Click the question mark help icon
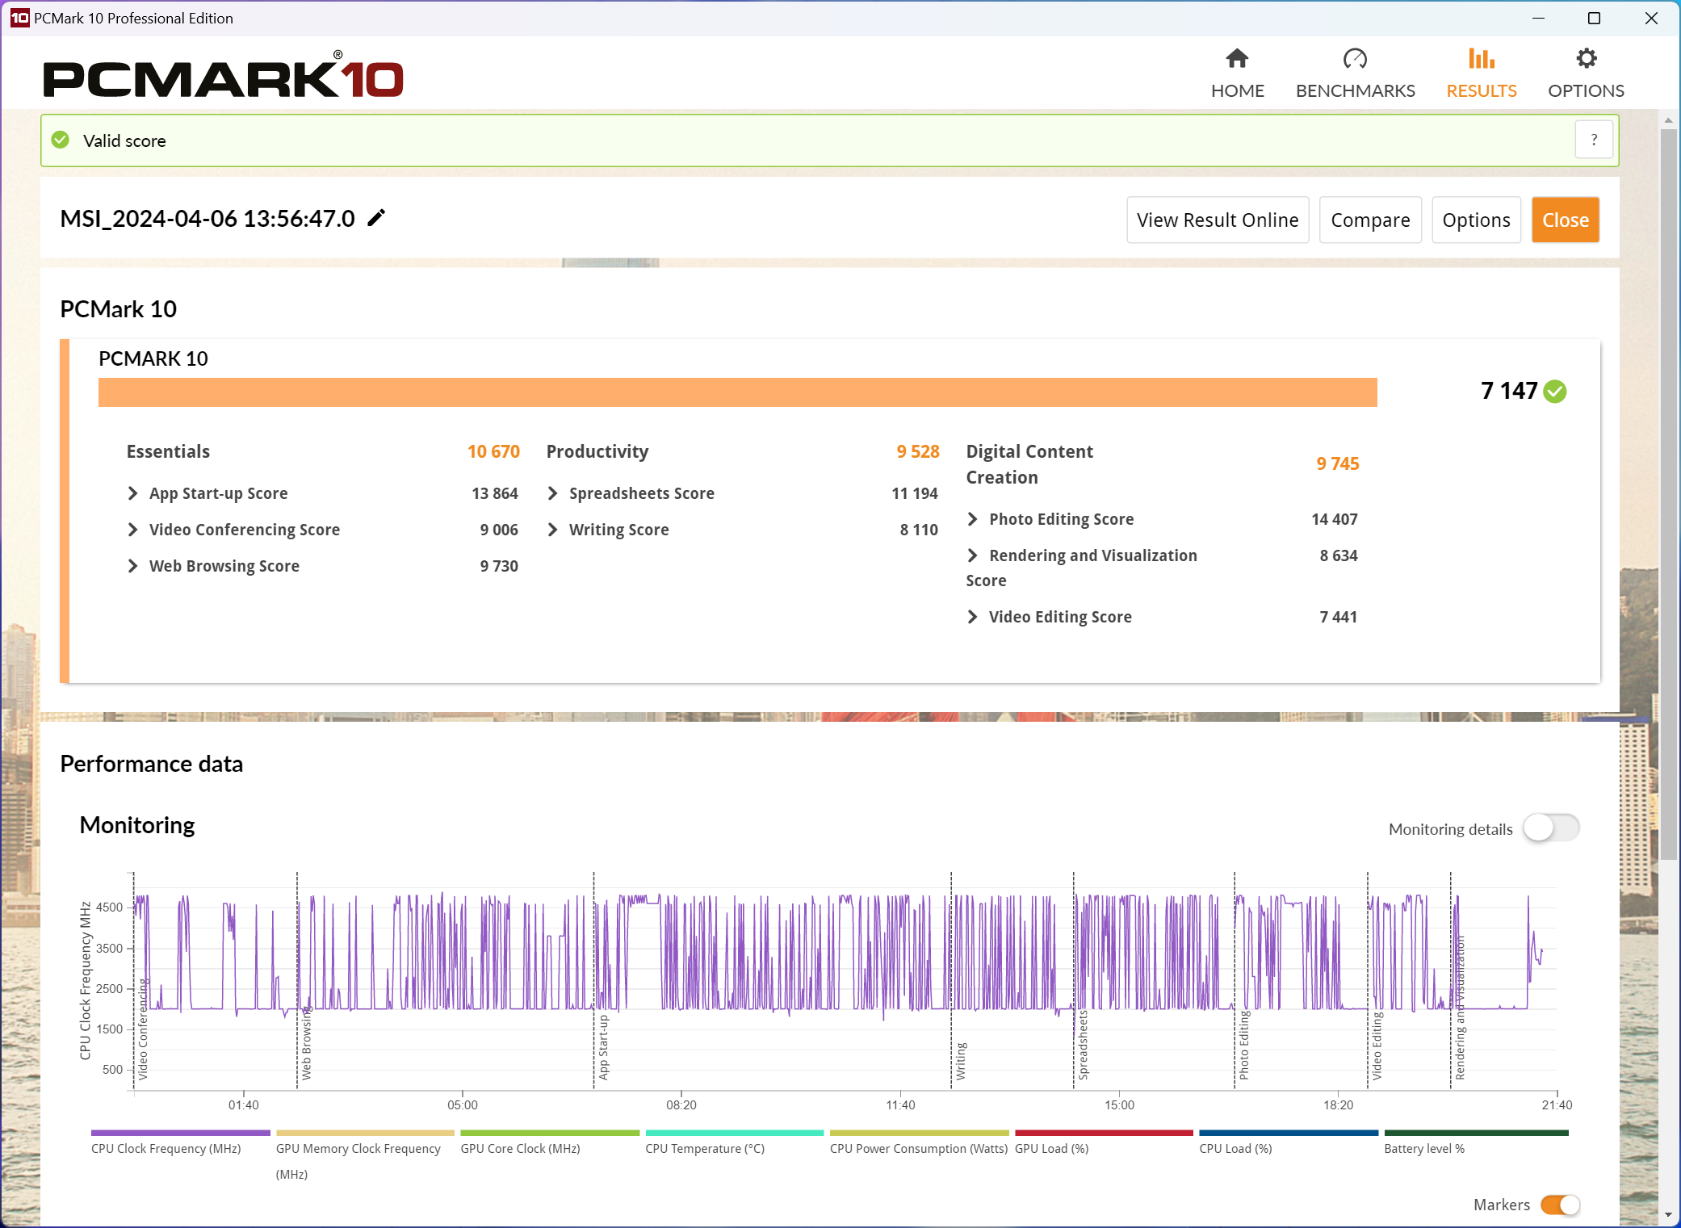The height and width of the screenshot is (1228, 1681). click(x=1594, y=140)
